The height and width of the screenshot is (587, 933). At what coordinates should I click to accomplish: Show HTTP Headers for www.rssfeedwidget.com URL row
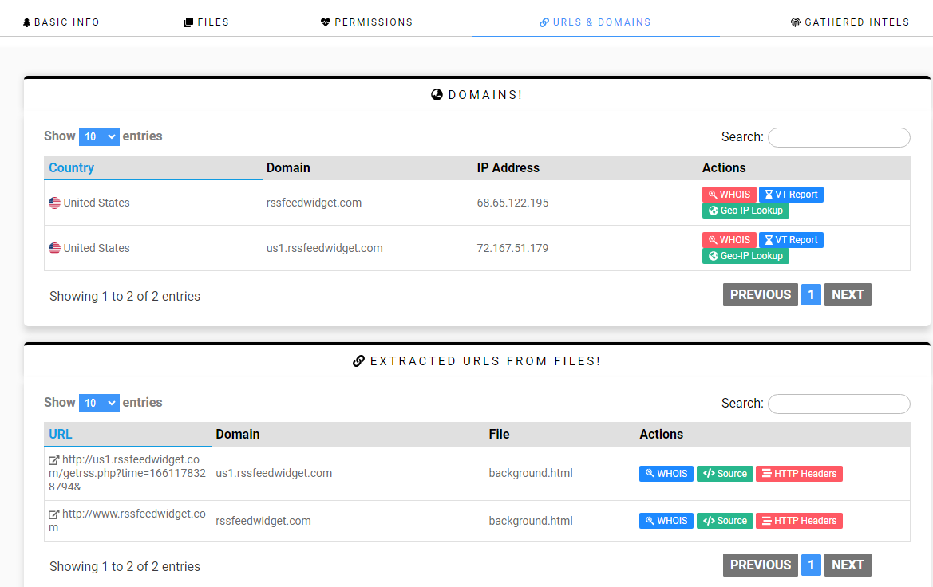click(x=799, y=520)
